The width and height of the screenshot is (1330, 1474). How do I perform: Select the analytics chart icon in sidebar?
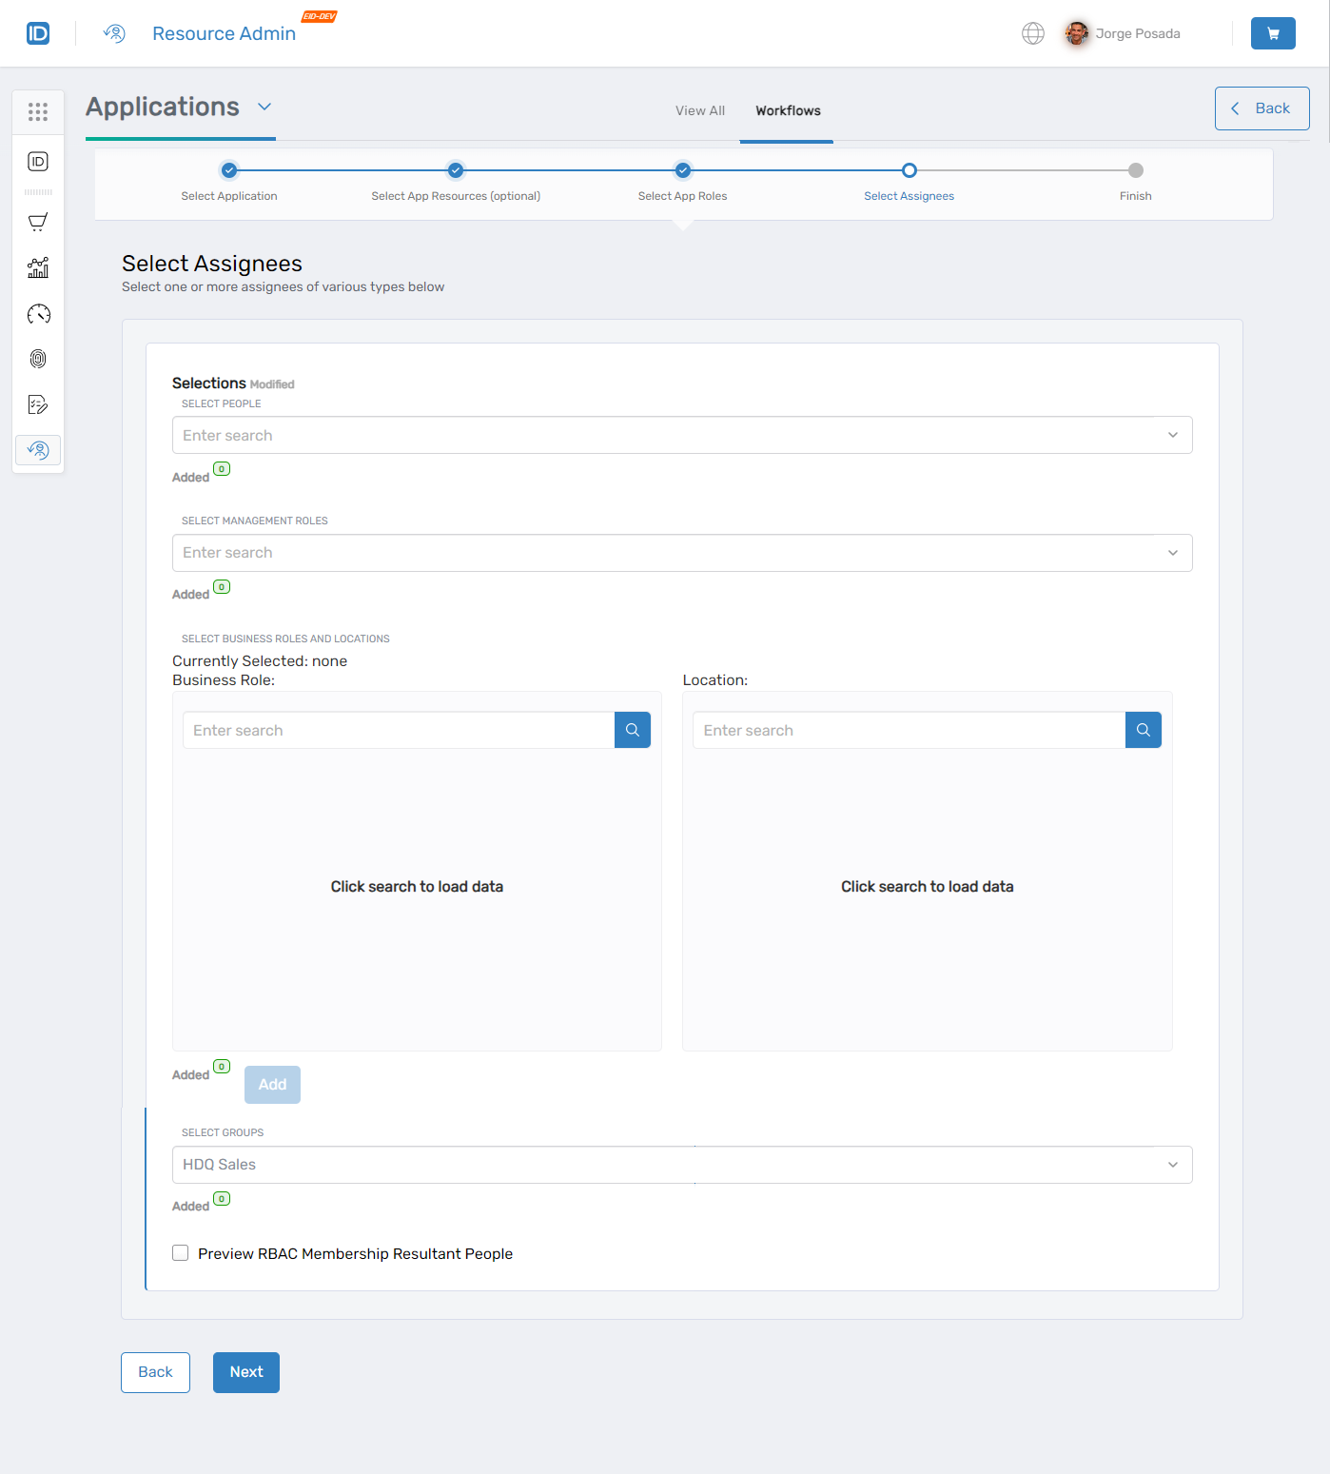coord(38,267)
